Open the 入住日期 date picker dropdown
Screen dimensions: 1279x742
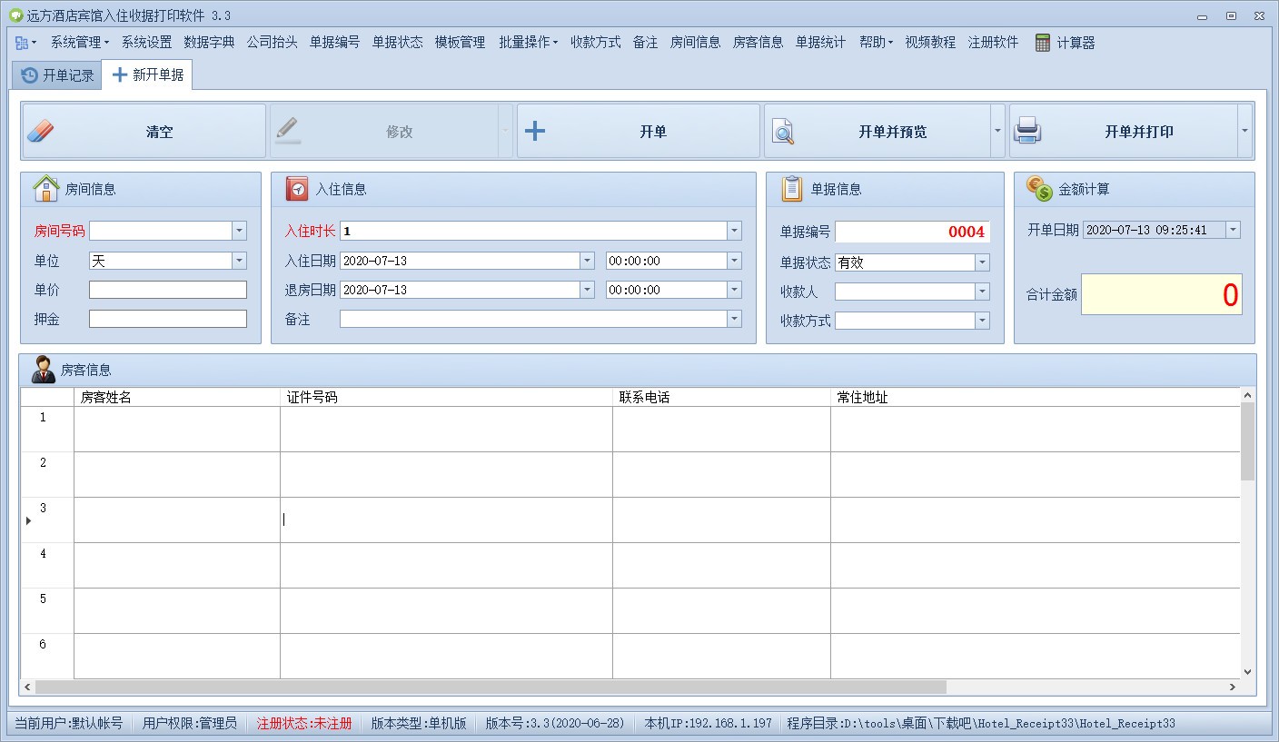coord(586,261)
